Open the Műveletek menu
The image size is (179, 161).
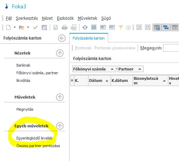click(x=87, y=18)
